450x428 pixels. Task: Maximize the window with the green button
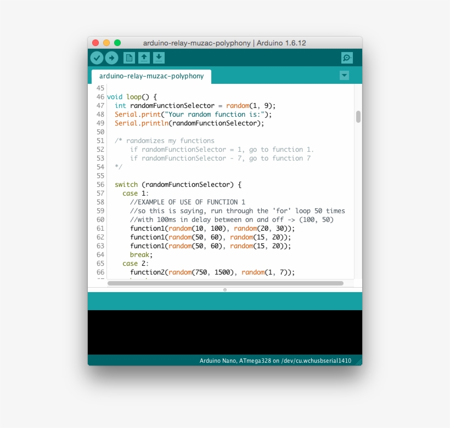coord(117,43)
